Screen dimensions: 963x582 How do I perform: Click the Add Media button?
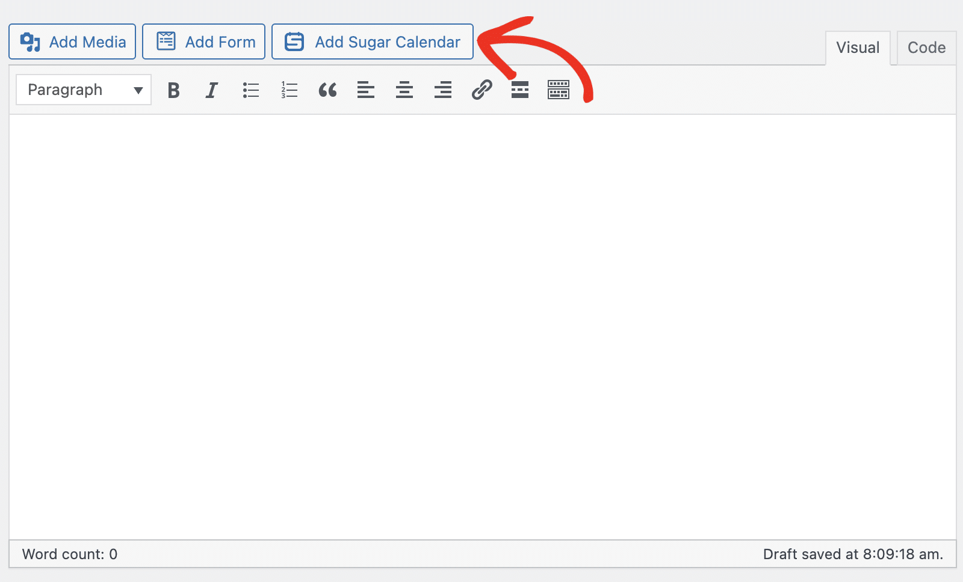coord(72,41)
